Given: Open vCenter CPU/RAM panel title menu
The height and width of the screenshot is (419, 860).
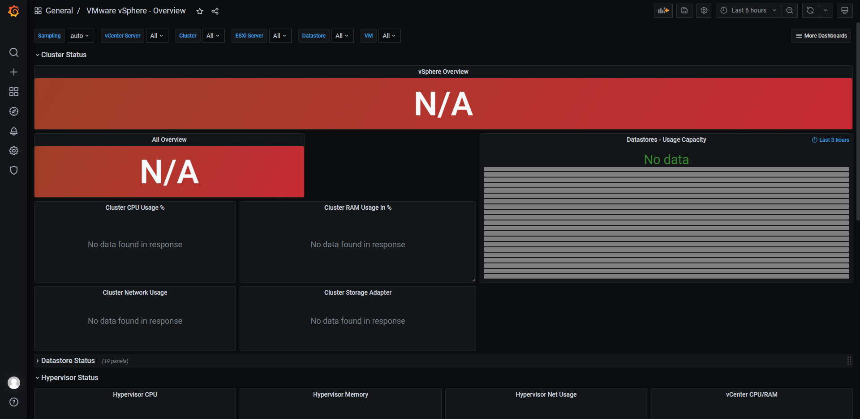Looking at the screenshot, I should (x=752, y=394).
